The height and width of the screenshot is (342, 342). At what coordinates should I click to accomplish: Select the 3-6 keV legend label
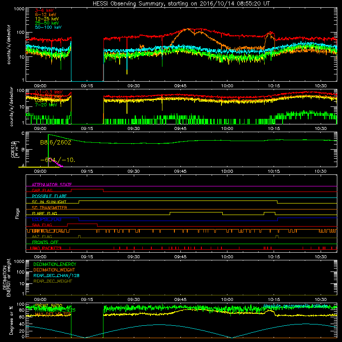[44, 10]
